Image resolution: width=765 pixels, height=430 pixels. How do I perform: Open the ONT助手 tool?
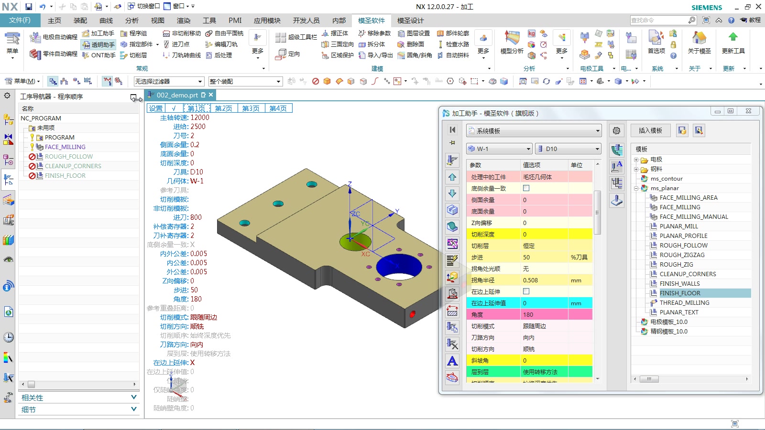pyautogui.click(x=99, y=55)
